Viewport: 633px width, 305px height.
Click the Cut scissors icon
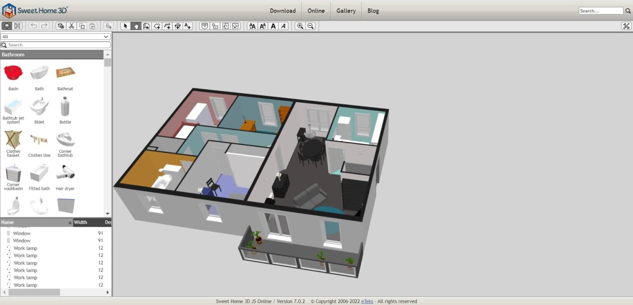coord(71,26)
